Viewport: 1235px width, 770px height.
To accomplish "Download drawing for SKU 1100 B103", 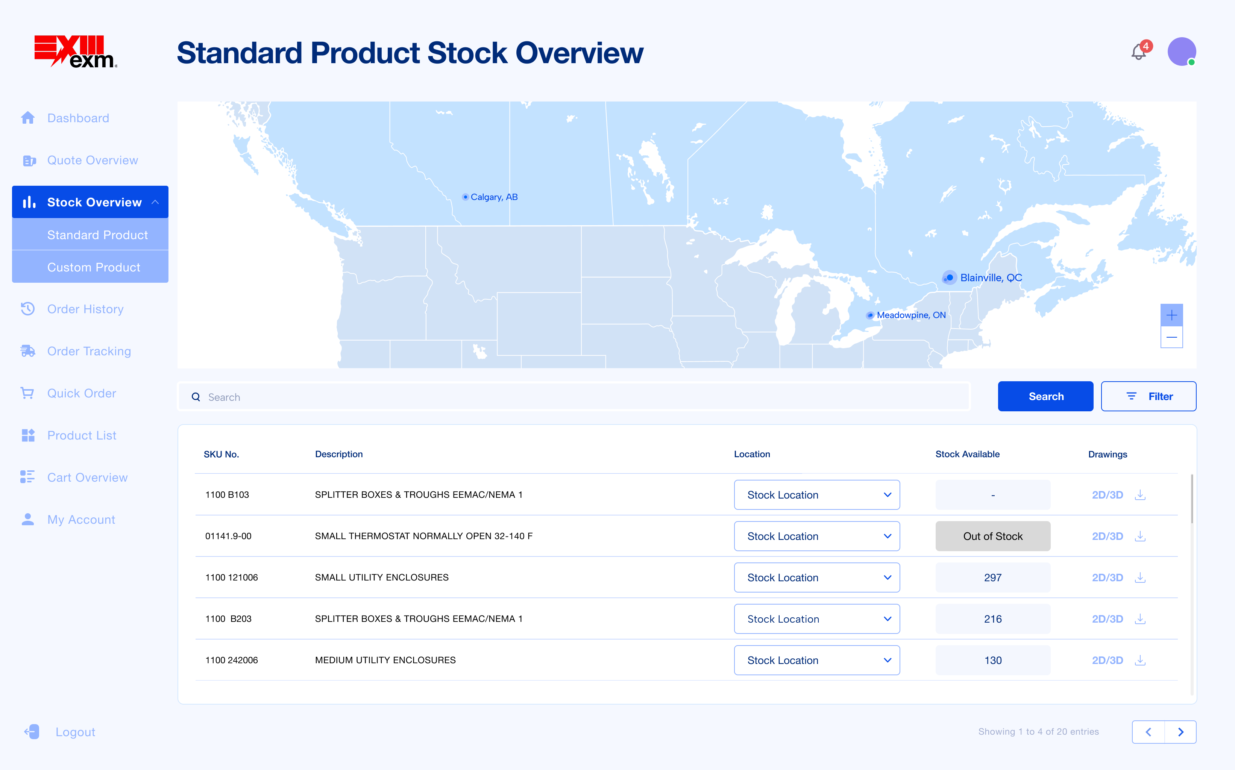I will [x=1140, y=494].
